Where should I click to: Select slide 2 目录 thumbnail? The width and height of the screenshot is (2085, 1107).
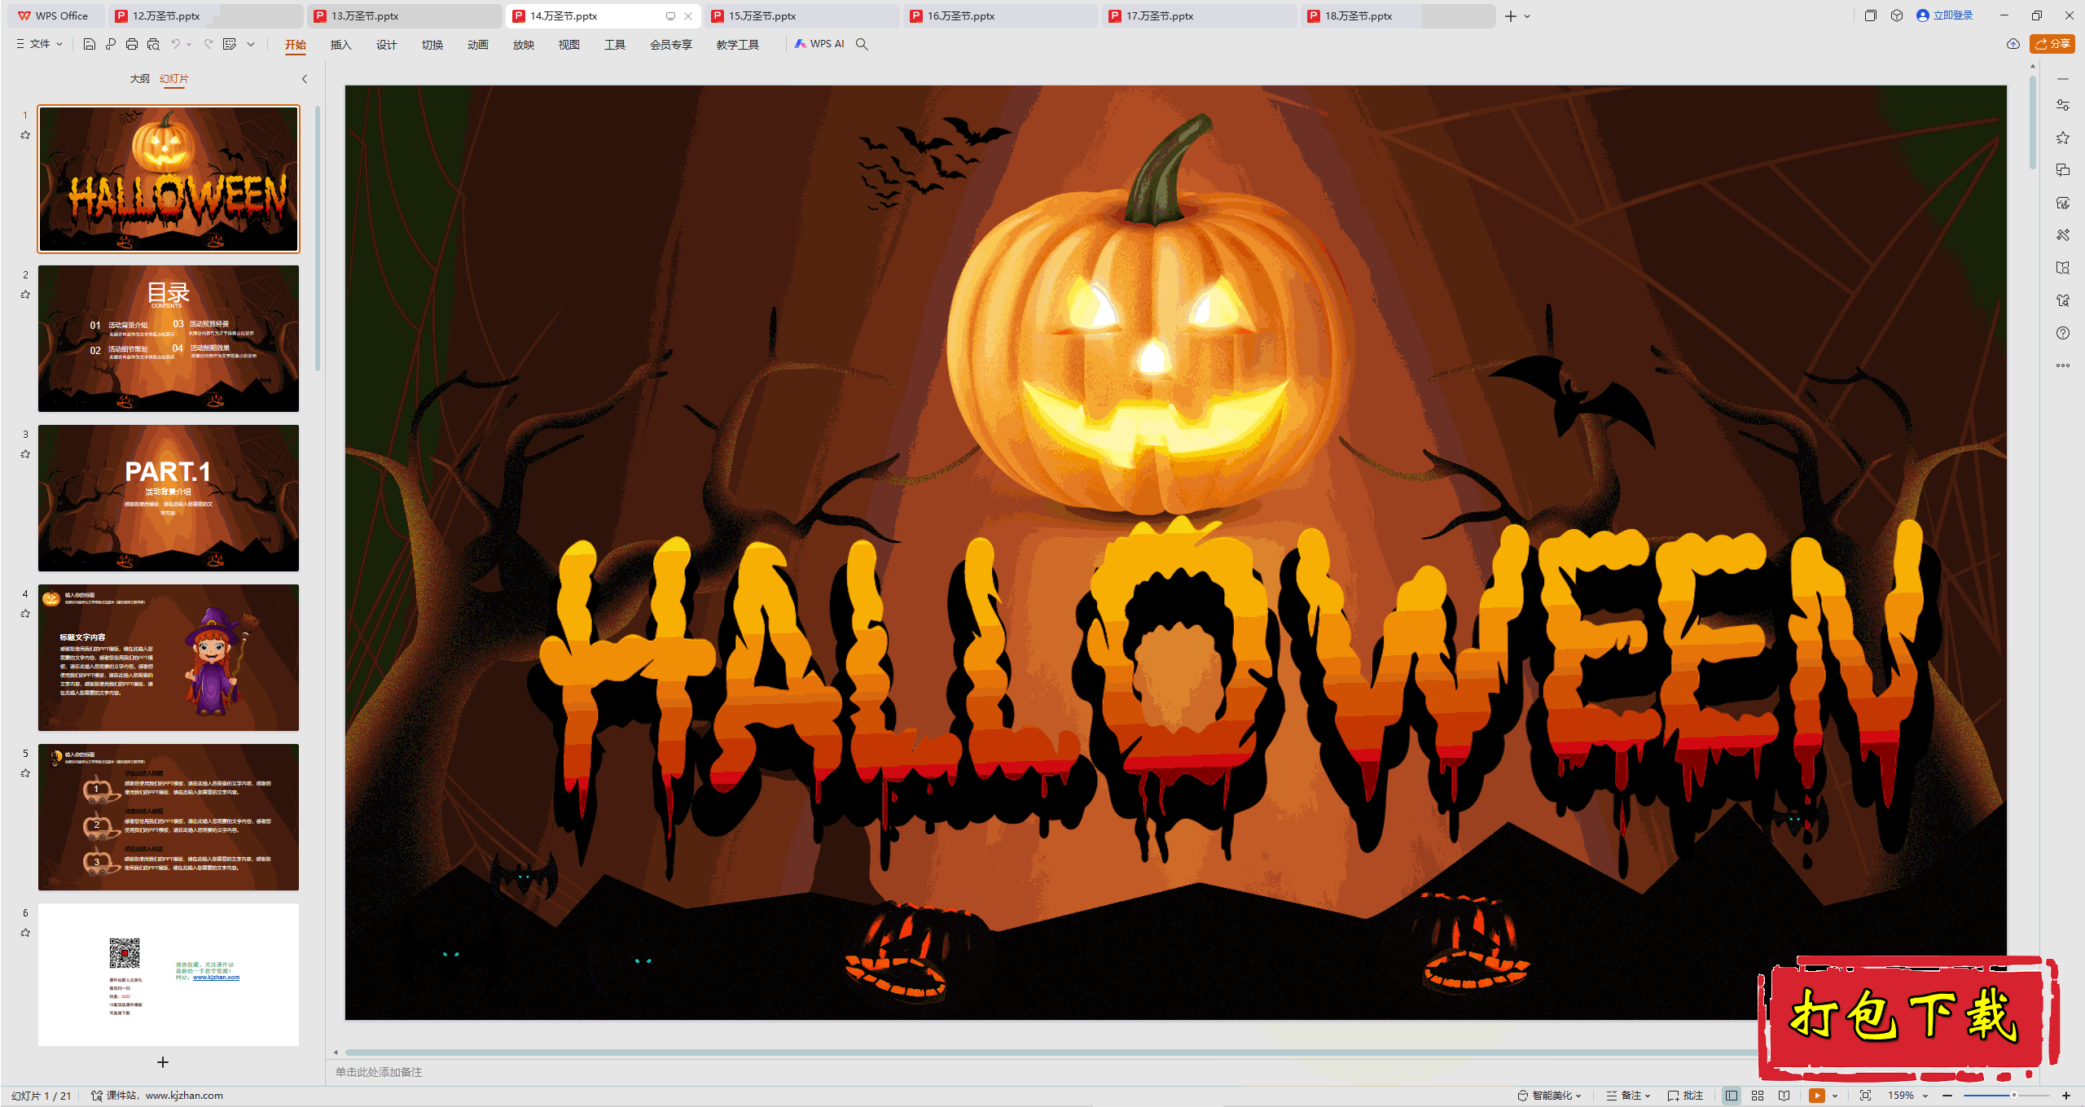coord(169,339)
